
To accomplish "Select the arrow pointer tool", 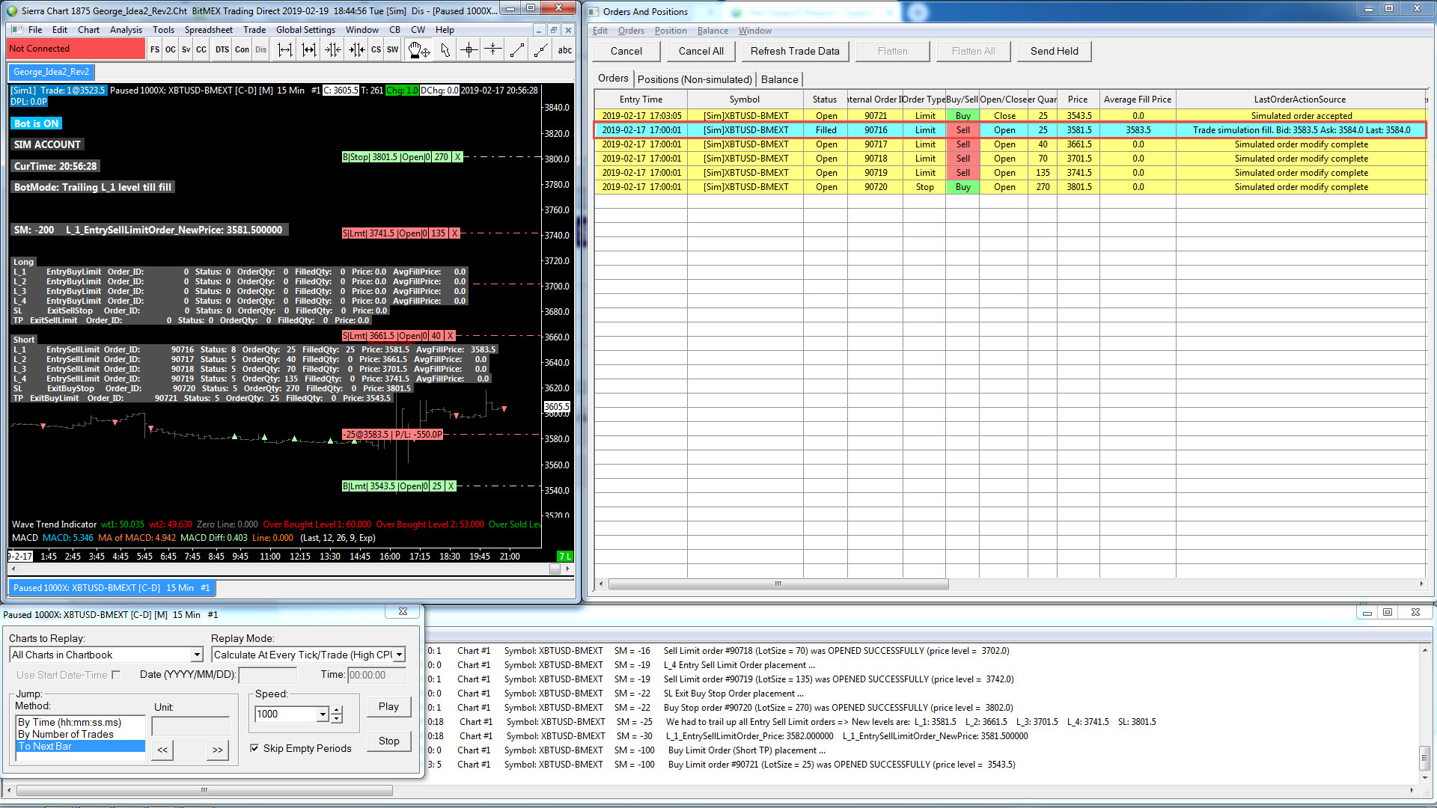I will coord(445,50).
